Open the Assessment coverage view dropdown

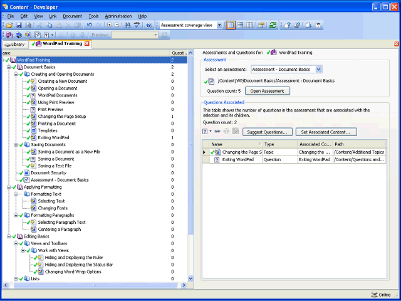(219, 25)
